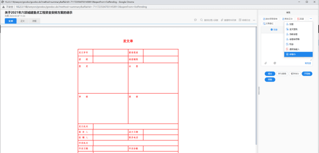Open the 常用语 common phrases dropdown

308,63
